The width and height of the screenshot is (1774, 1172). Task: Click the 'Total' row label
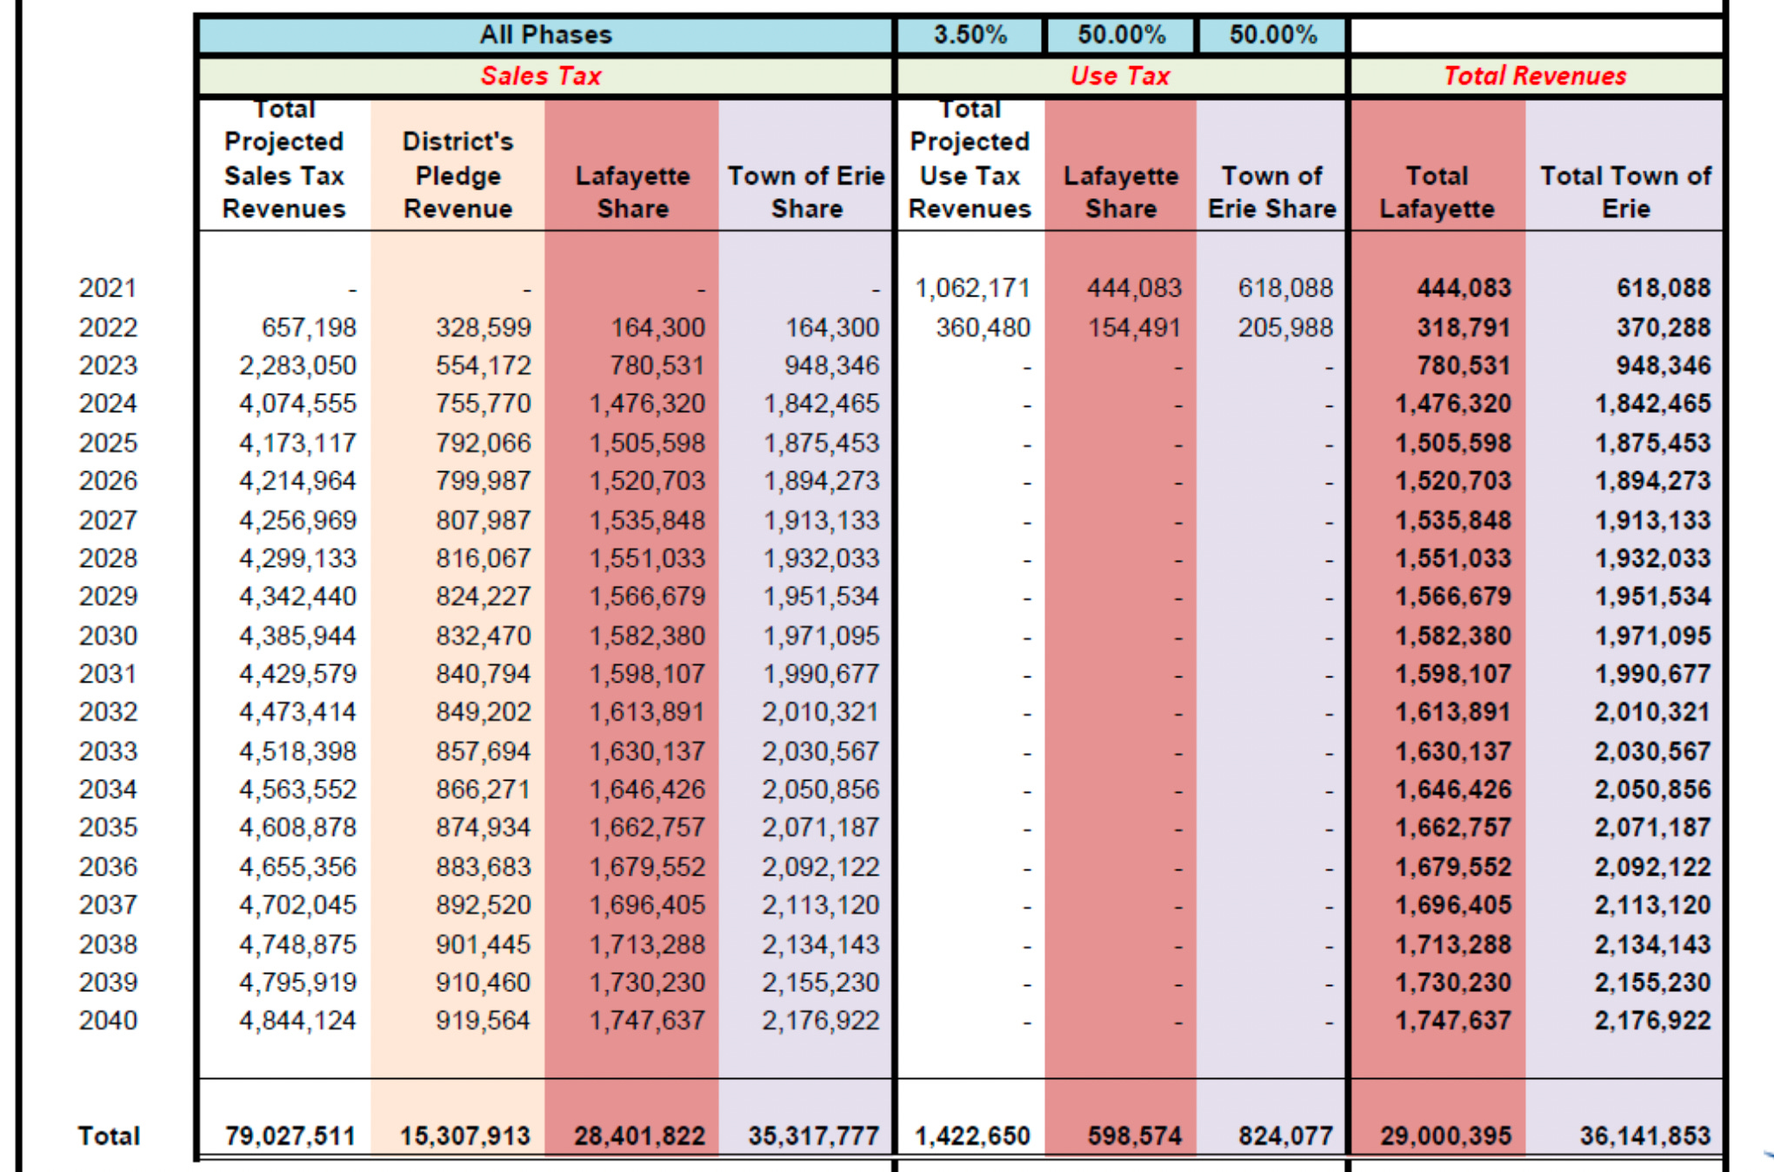pos(109,1137)
